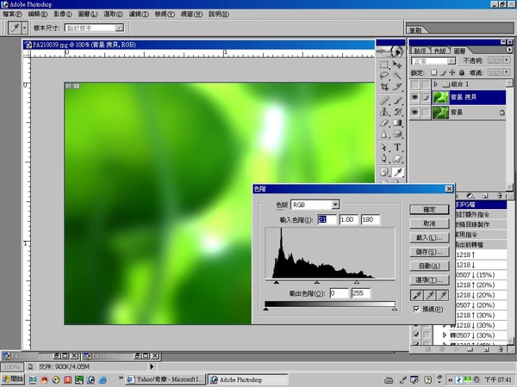Click the input levels shadow field 21

(x=327, y=219)
